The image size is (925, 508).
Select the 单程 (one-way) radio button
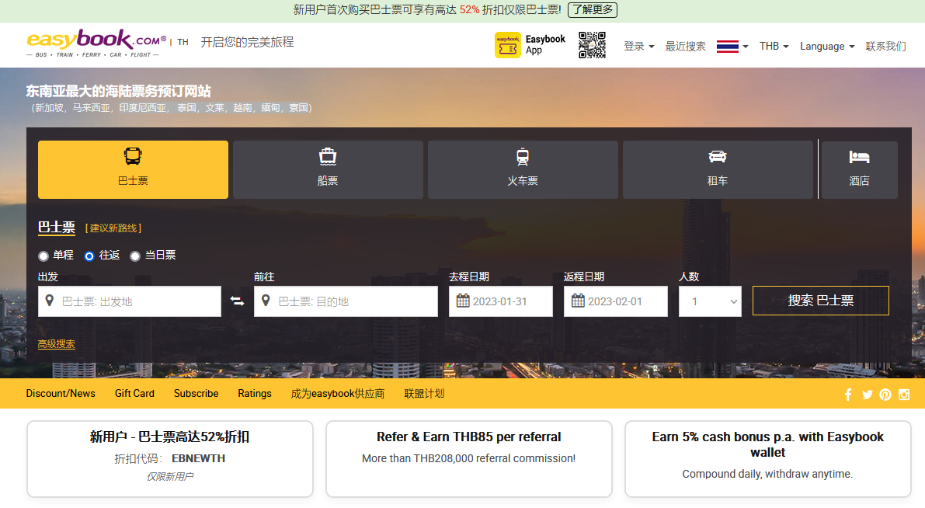point(43,256)
